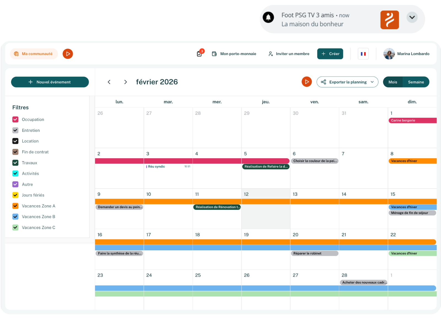This screenshot has height=333, width=441.
Task: Click the notification bell icon
Action: coord(268,17)
